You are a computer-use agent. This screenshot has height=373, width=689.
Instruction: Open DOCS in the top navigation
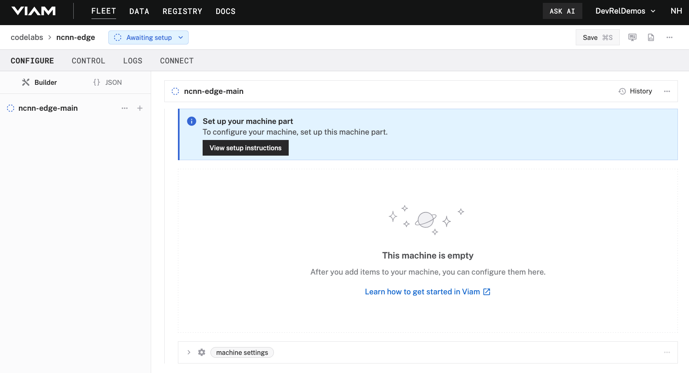[226, 12]
